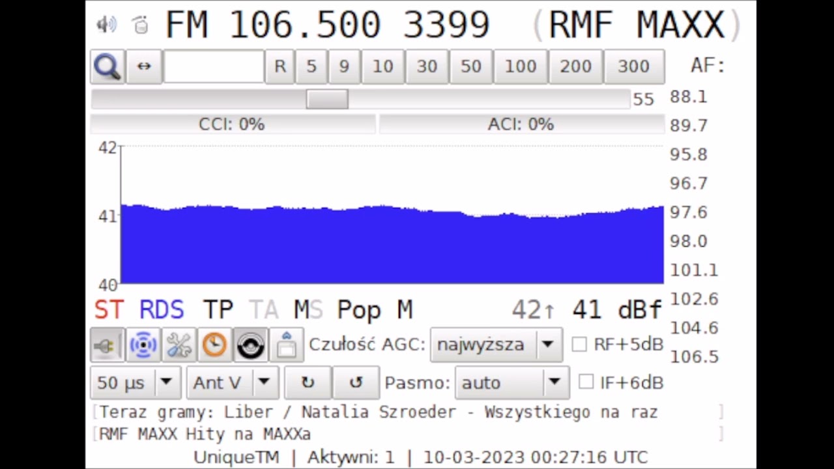Viewport: 834px width, 469px height.
Task: Click the speaker volume icon
Action: (106, 25)
